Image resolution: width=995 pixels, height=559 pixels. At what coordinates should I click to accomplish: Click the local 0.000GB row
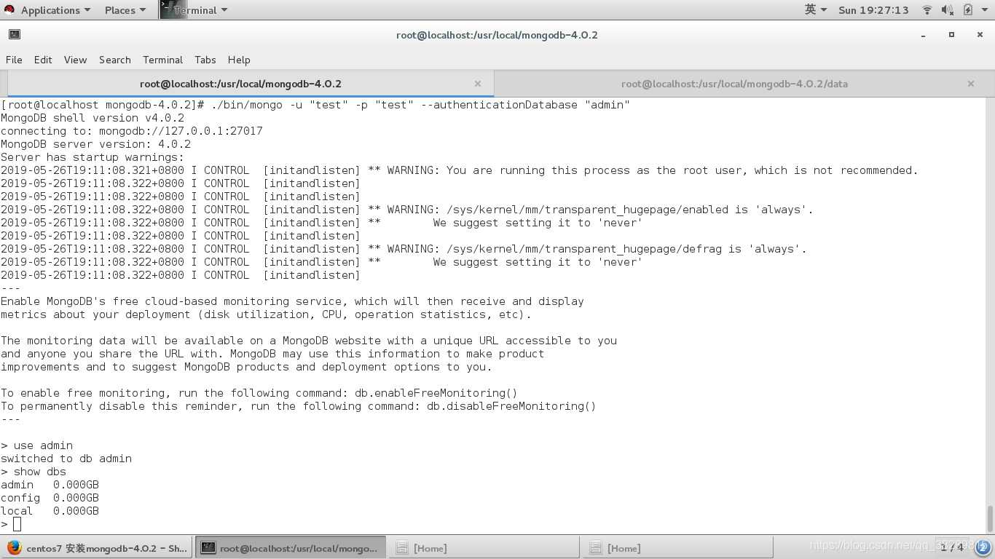click(x=50, y=511)
